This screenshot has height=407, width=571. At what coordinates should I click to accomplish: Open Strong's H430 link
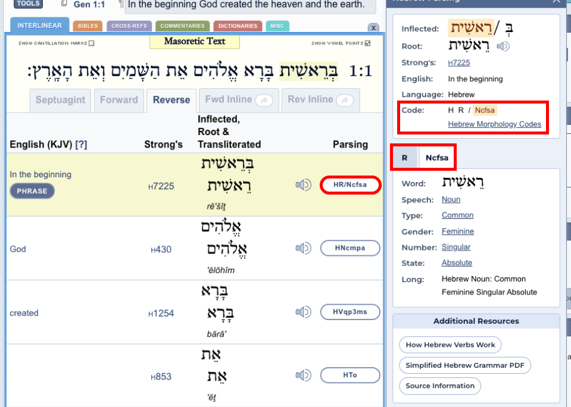point(161,250)
